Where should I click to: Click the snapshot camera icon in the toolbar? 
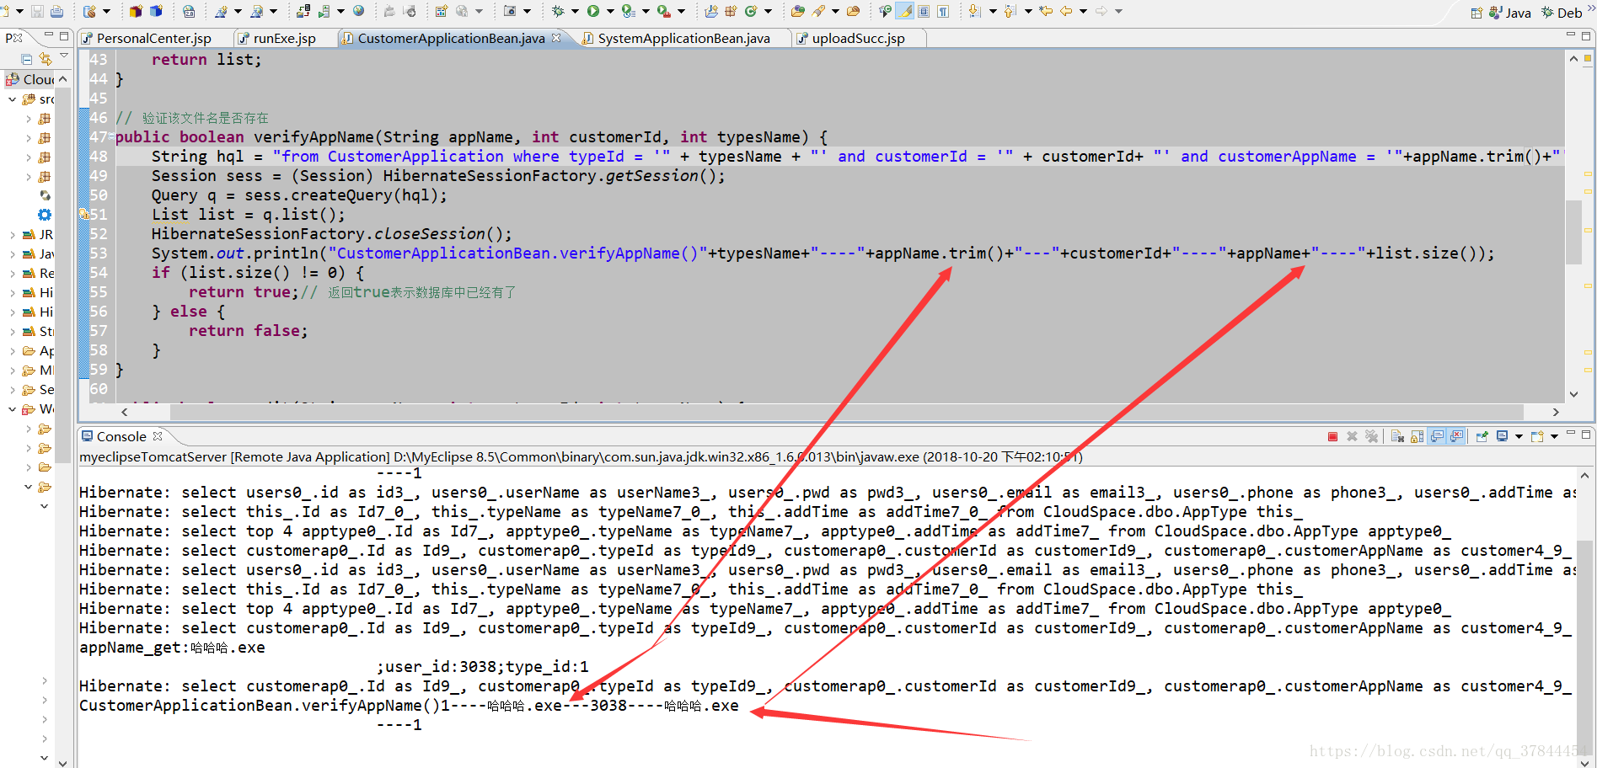pos(510,11)
